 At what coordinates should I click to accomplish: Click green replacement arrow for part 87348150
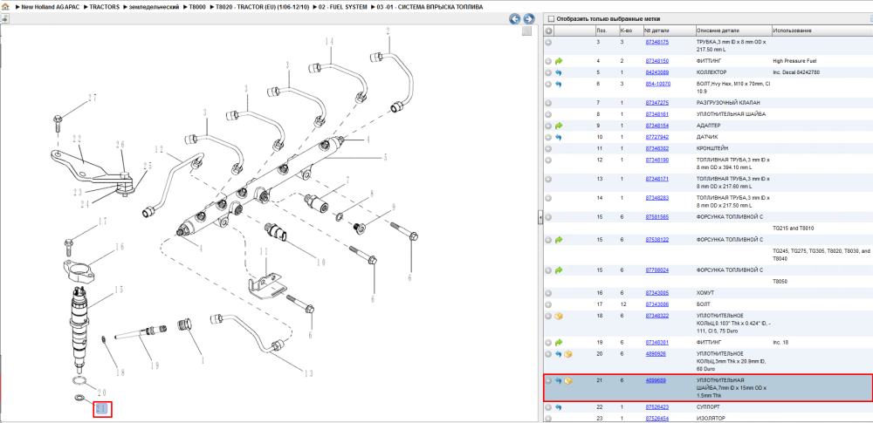pos(559,61)
